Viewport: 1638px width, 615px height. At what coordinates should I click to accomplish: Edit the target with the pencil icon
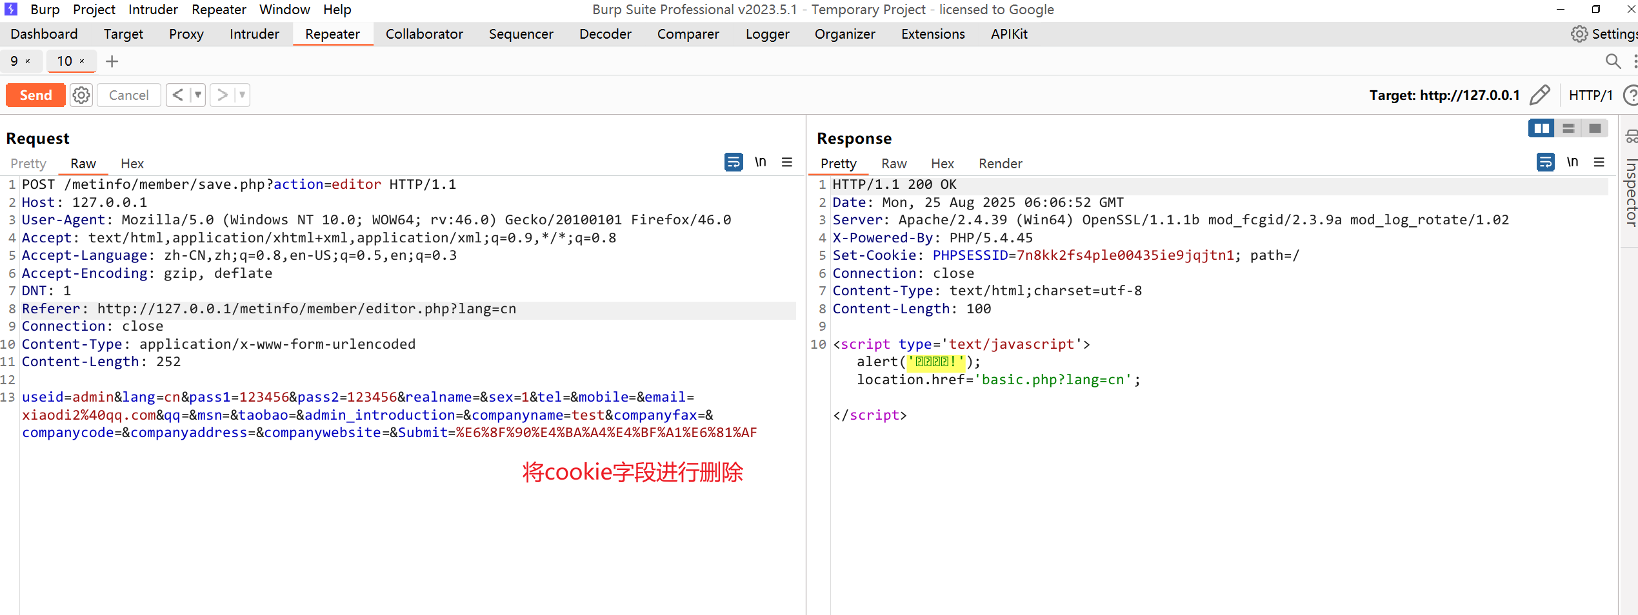(x=1539, y=95)
